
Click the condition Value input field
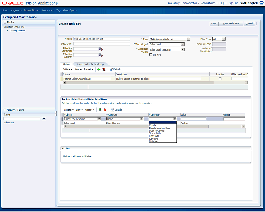tap(193, 119)
